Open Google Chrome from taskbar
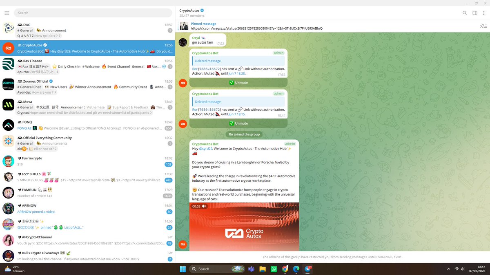 tap(285, 269)
